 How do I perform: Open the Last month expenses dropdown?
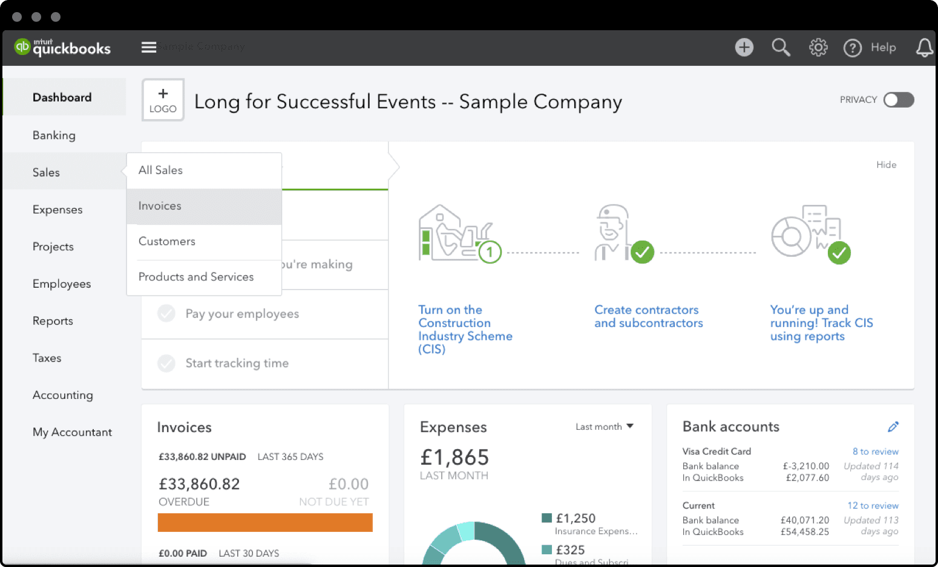(605, 427)
